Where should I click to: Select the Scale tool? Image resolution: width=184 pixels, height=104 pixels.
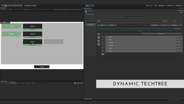[11, 6]
